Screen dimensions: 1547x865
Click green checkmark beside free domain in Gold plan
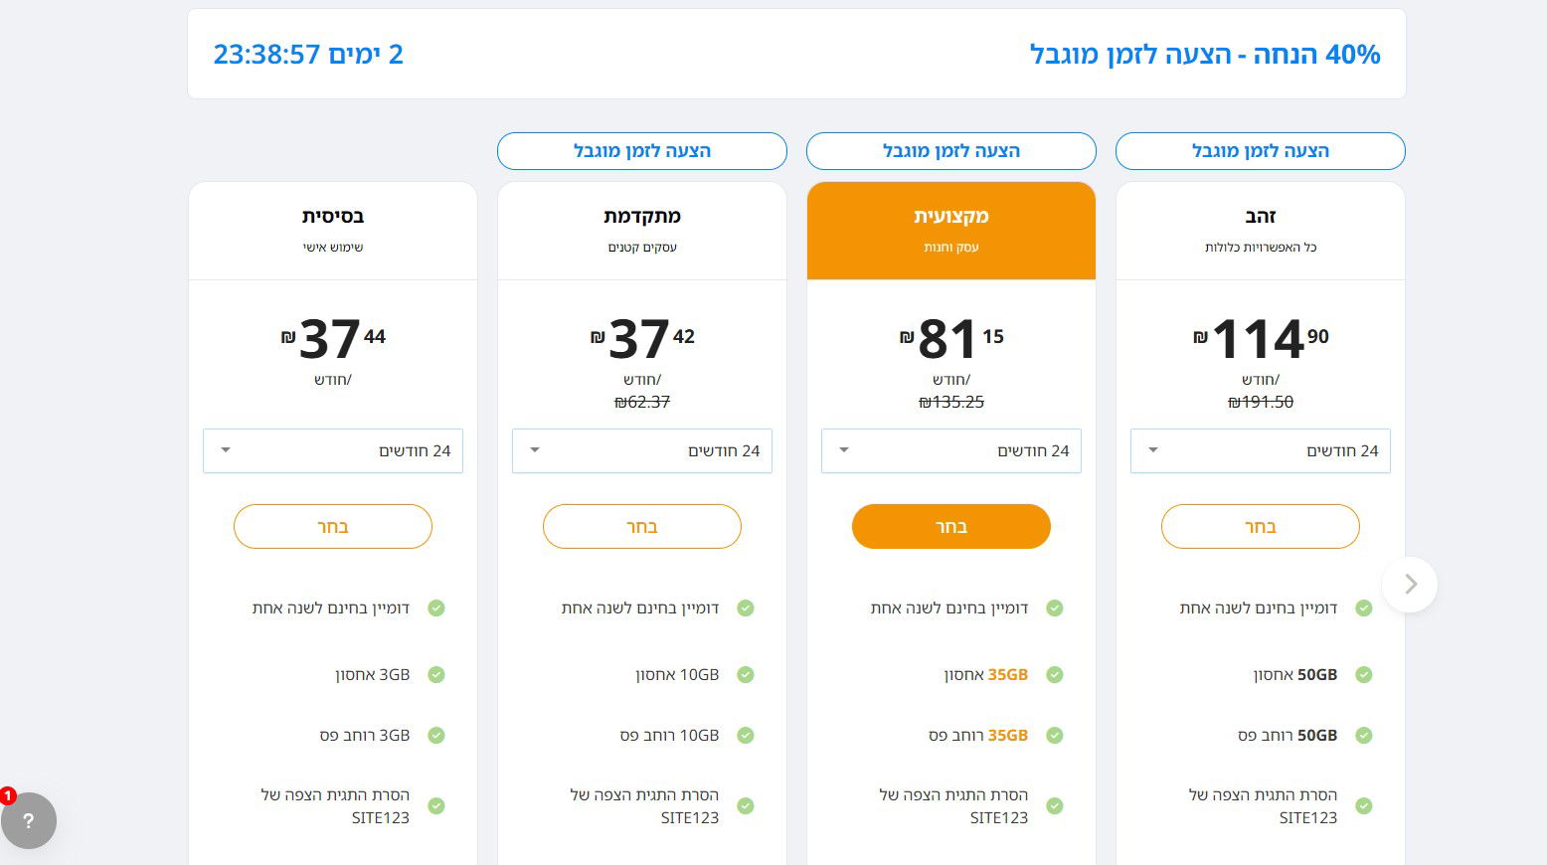click(x=1364, y=608)
